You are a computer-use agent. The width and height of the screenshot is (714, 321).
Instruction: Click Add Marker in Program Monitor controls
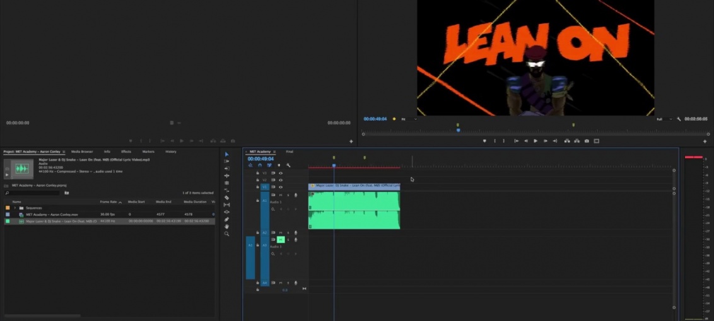pyautogui.click(x=484, y=141)
